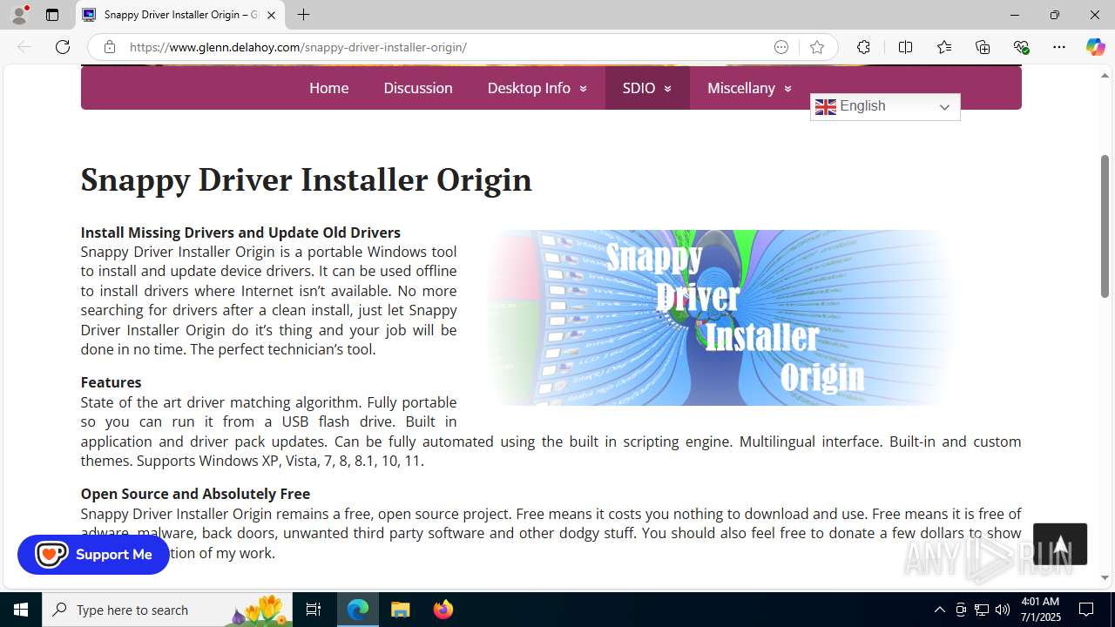
Task: Open the Collections panel
Action: pyautogui.click(x=983, y=47)
